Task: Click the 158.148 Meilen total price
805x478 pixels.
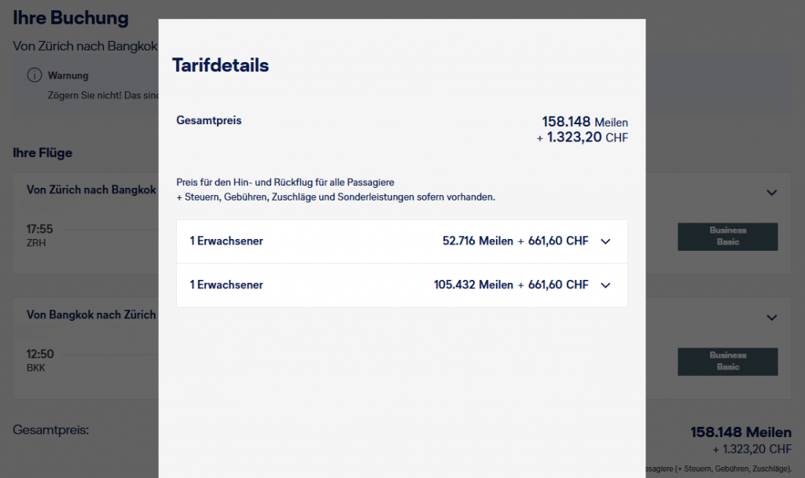Action: (585, 122)
